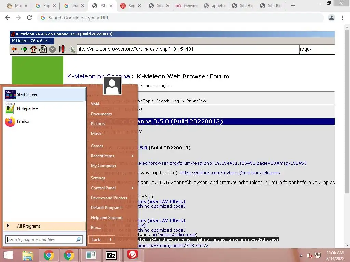Open first Chrome icon on taskbar

point(49,255)
